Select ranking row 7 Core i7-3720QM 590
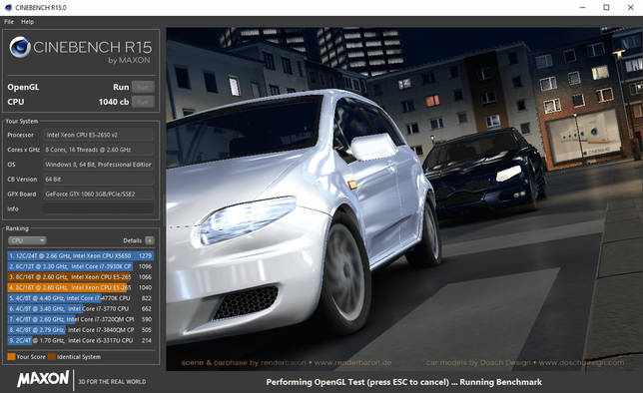 pyautogui.click(x=80, y=319)
